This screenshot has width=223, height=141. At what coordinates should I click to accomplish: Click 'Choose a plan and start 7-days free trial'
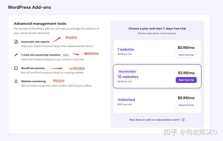coord(157,29)
